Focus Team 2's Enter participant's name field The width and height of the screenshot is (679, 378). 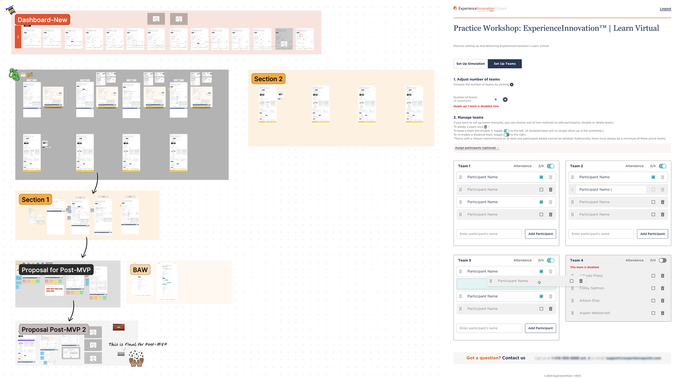click(x=601, y=234)
